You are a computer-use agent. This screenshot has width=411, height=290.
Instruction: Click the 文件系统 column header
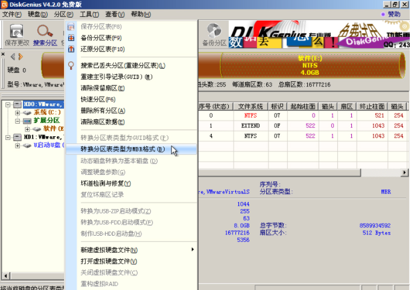pos(250,106)
